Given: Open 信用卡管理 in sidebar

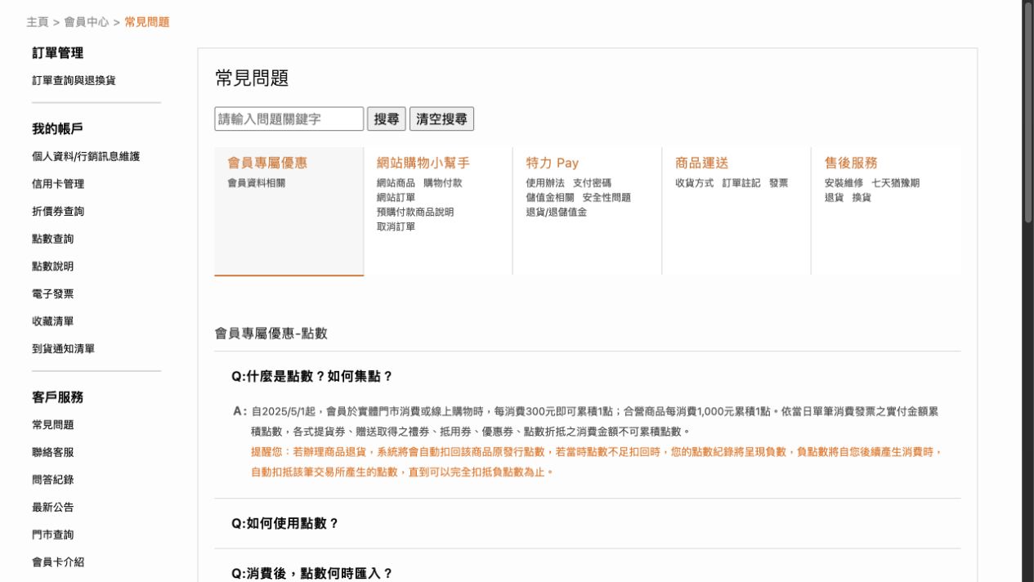Looking at the screenshot, I should (x=58, y=184).
